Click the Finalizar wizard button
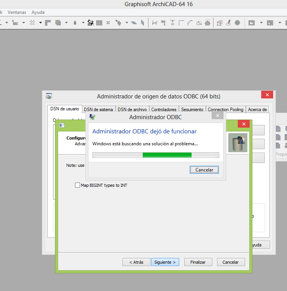The width and height of the screenshot is (287, 291). [x=198, y=262]
